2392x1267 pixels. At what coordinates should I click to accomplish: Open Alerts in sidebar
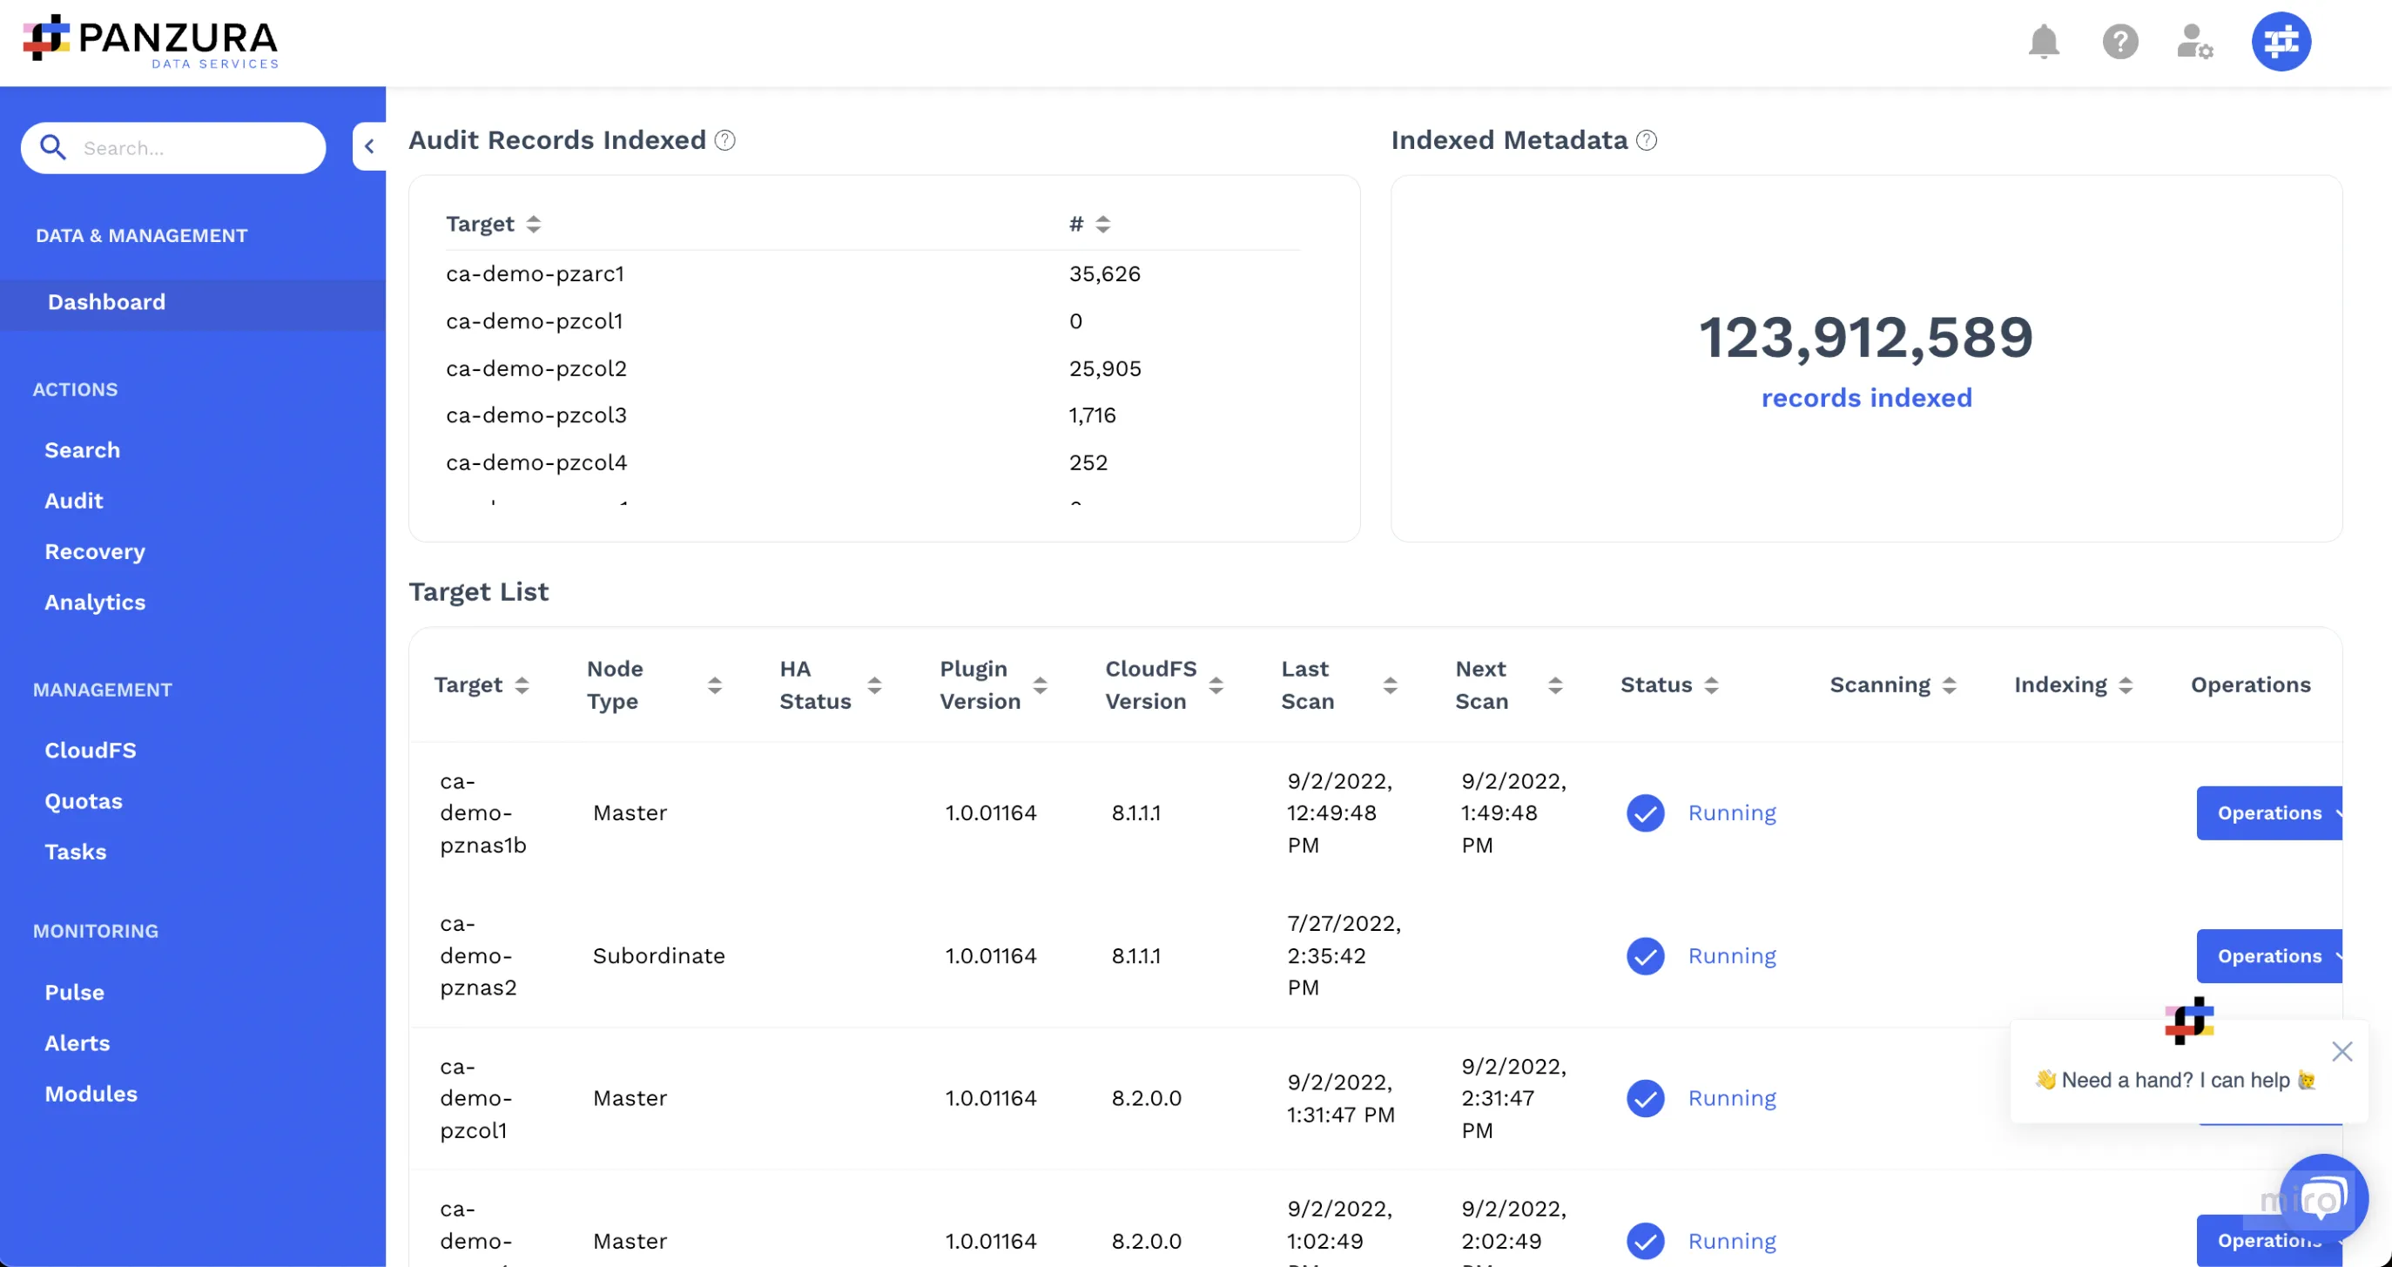pos(77,1044)
